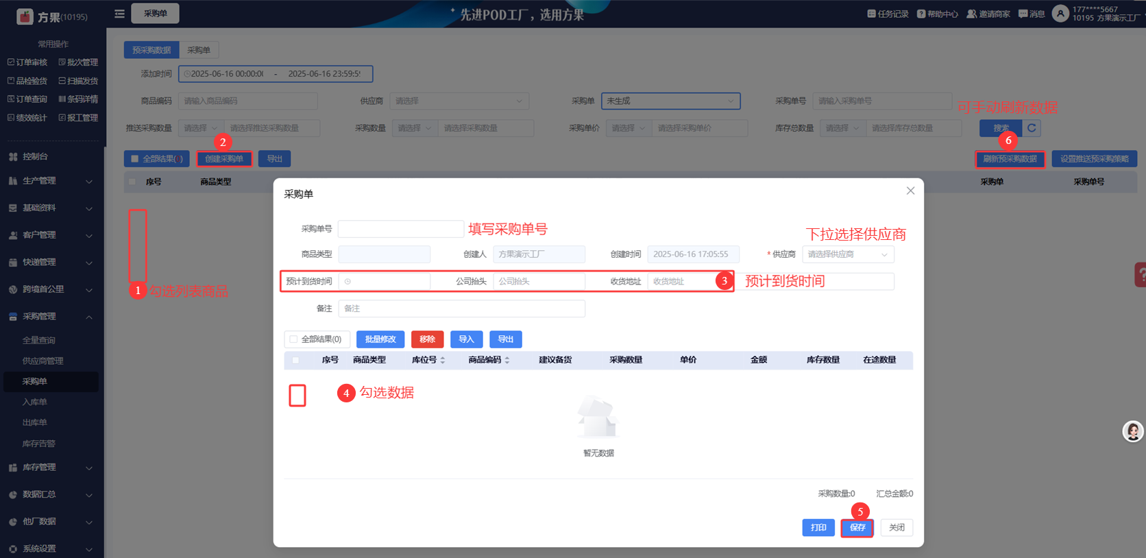
Task: Click the user avatar icon
Action: [1060, 14]
